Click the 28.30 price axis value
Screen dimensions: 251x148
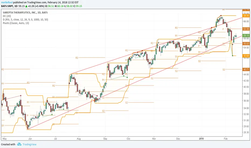click(246, 132)
